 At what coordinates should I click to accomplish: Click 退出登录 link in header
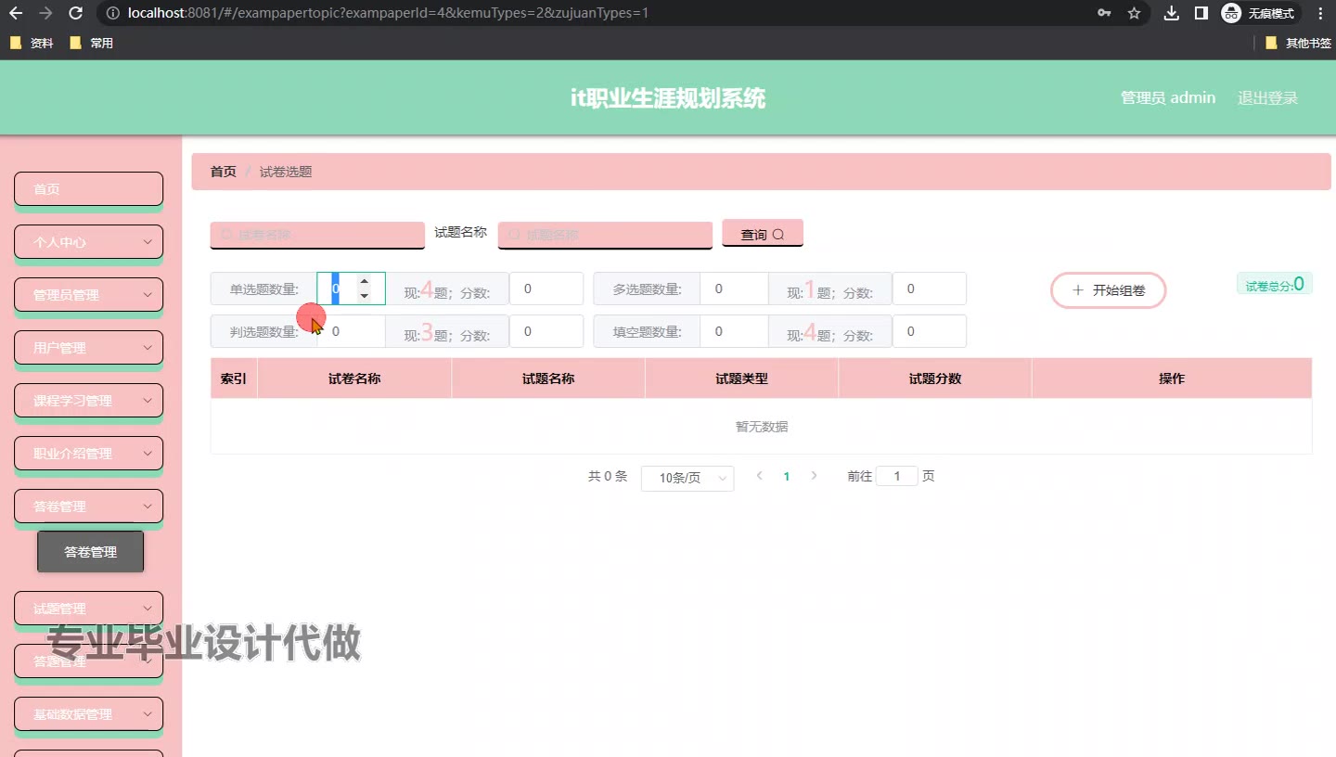tap(1267, 97)
